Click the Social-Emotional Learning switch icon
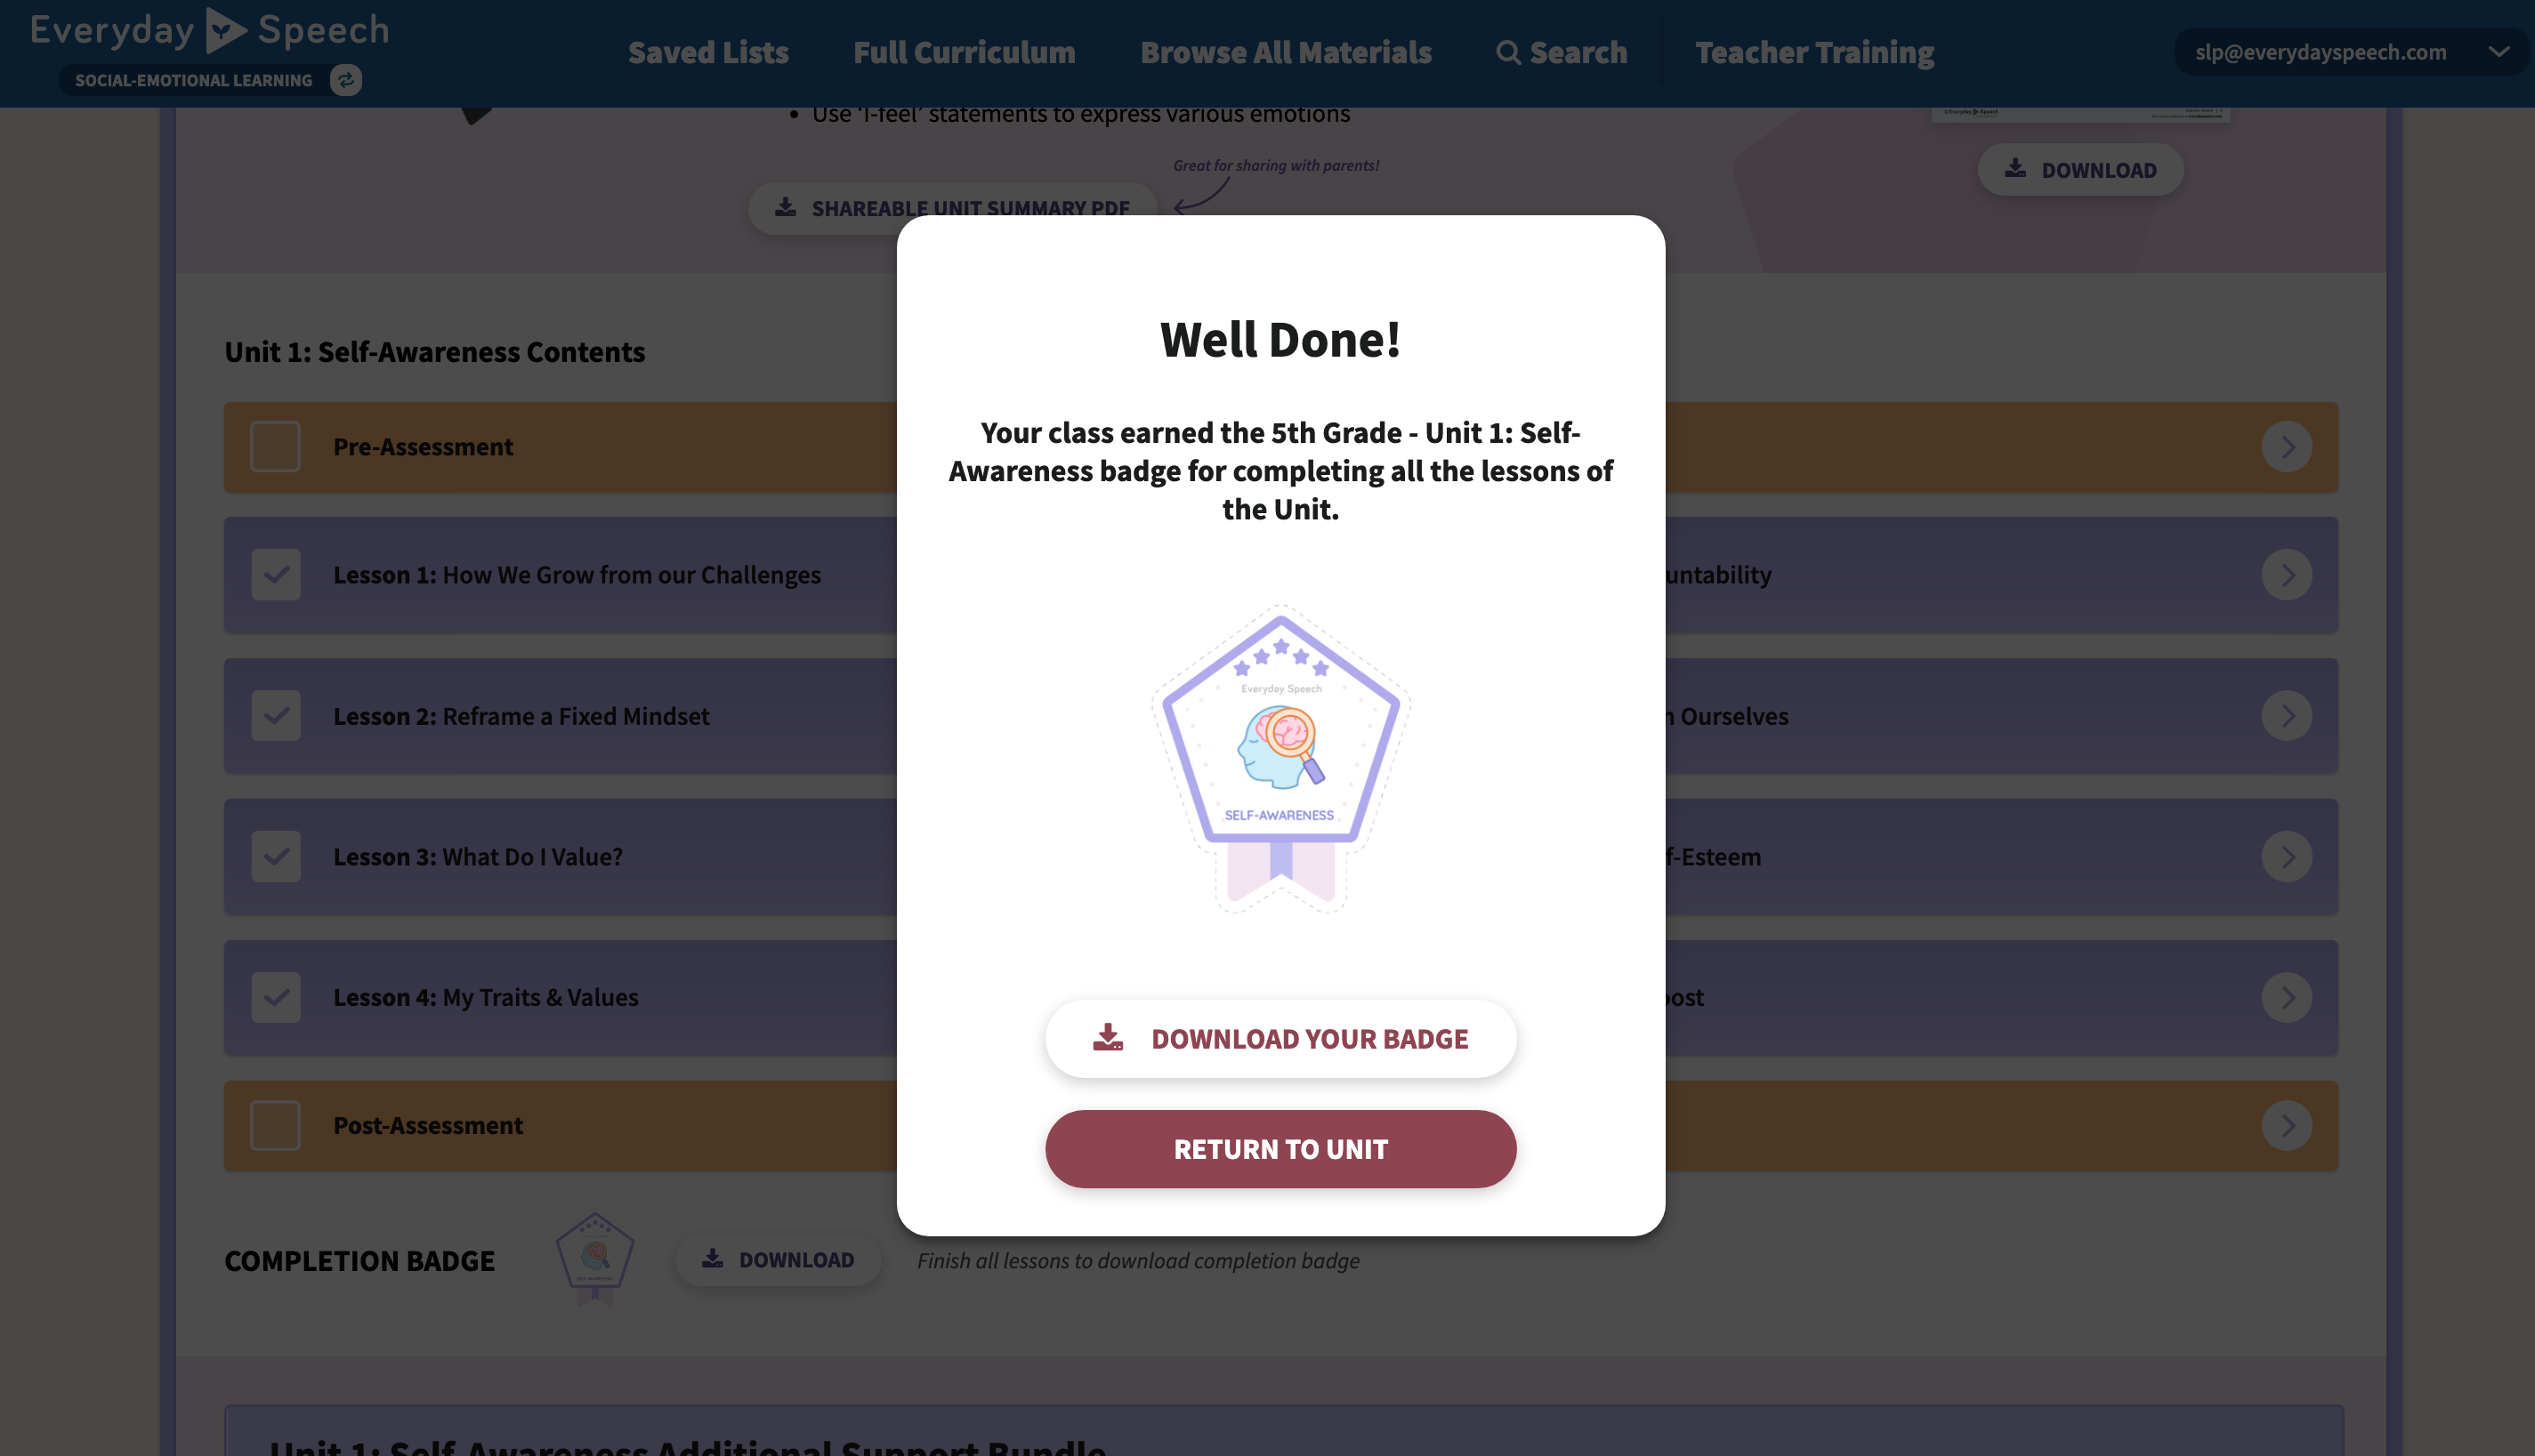This screenshot has height=1456, width=2535. coord(346,80)
